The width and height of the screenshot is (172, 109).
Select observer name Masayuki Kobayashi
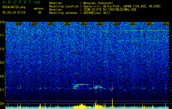pos(98,3)
